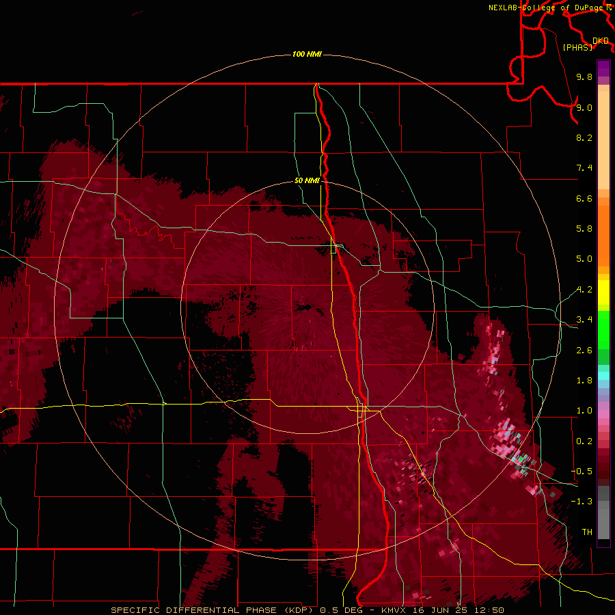Click the cyan segment of the color bar
This screenshot has height=615, width=615.
coord(603,376)
